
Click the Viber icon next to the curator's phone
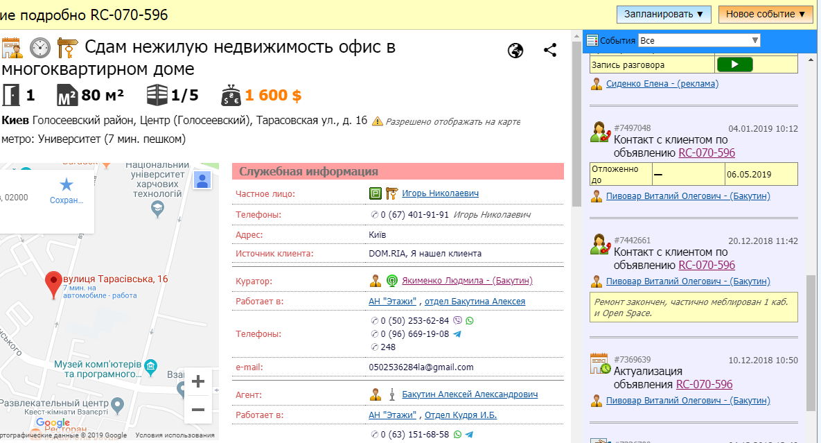click(457, 321)
